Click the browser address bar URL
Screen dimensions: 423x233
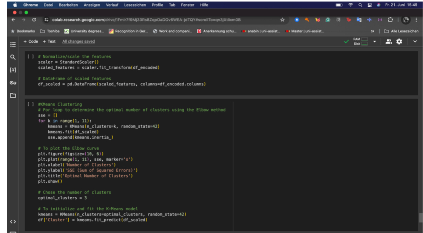tap(147, 20)
